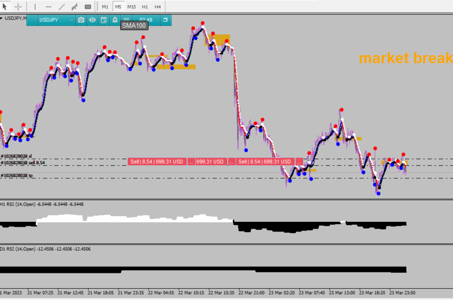Pick the trendline drawing tool
The width and height of the screenshot is (453, 300).
(62, 7)
